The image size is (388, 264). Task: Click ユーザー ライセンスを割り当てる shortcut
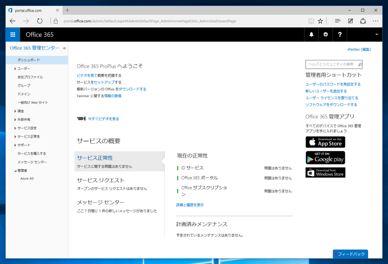tap(332, 98)
